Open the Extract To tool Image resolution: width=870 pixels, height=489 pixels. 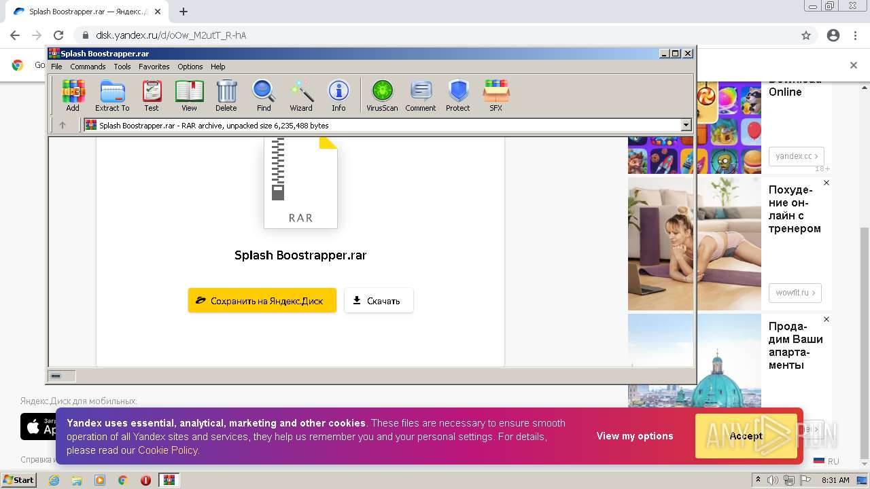pos(112,95)
